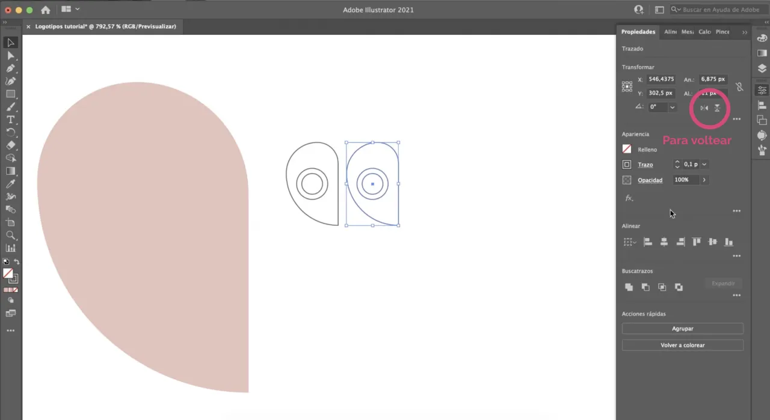
Task: Select the Selection tool
Action: point(10,42)
